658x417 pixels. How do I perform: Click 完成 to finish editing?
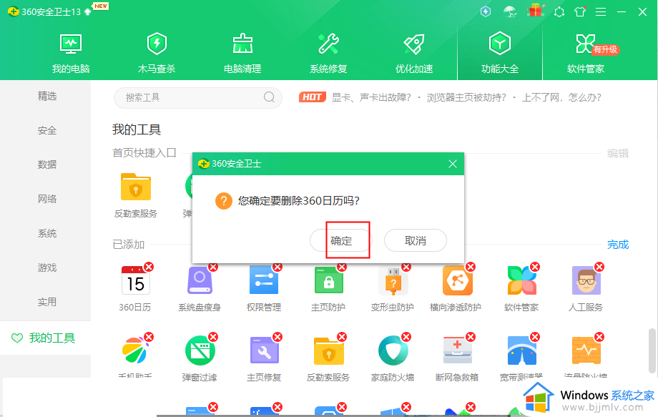coord(618,245)
